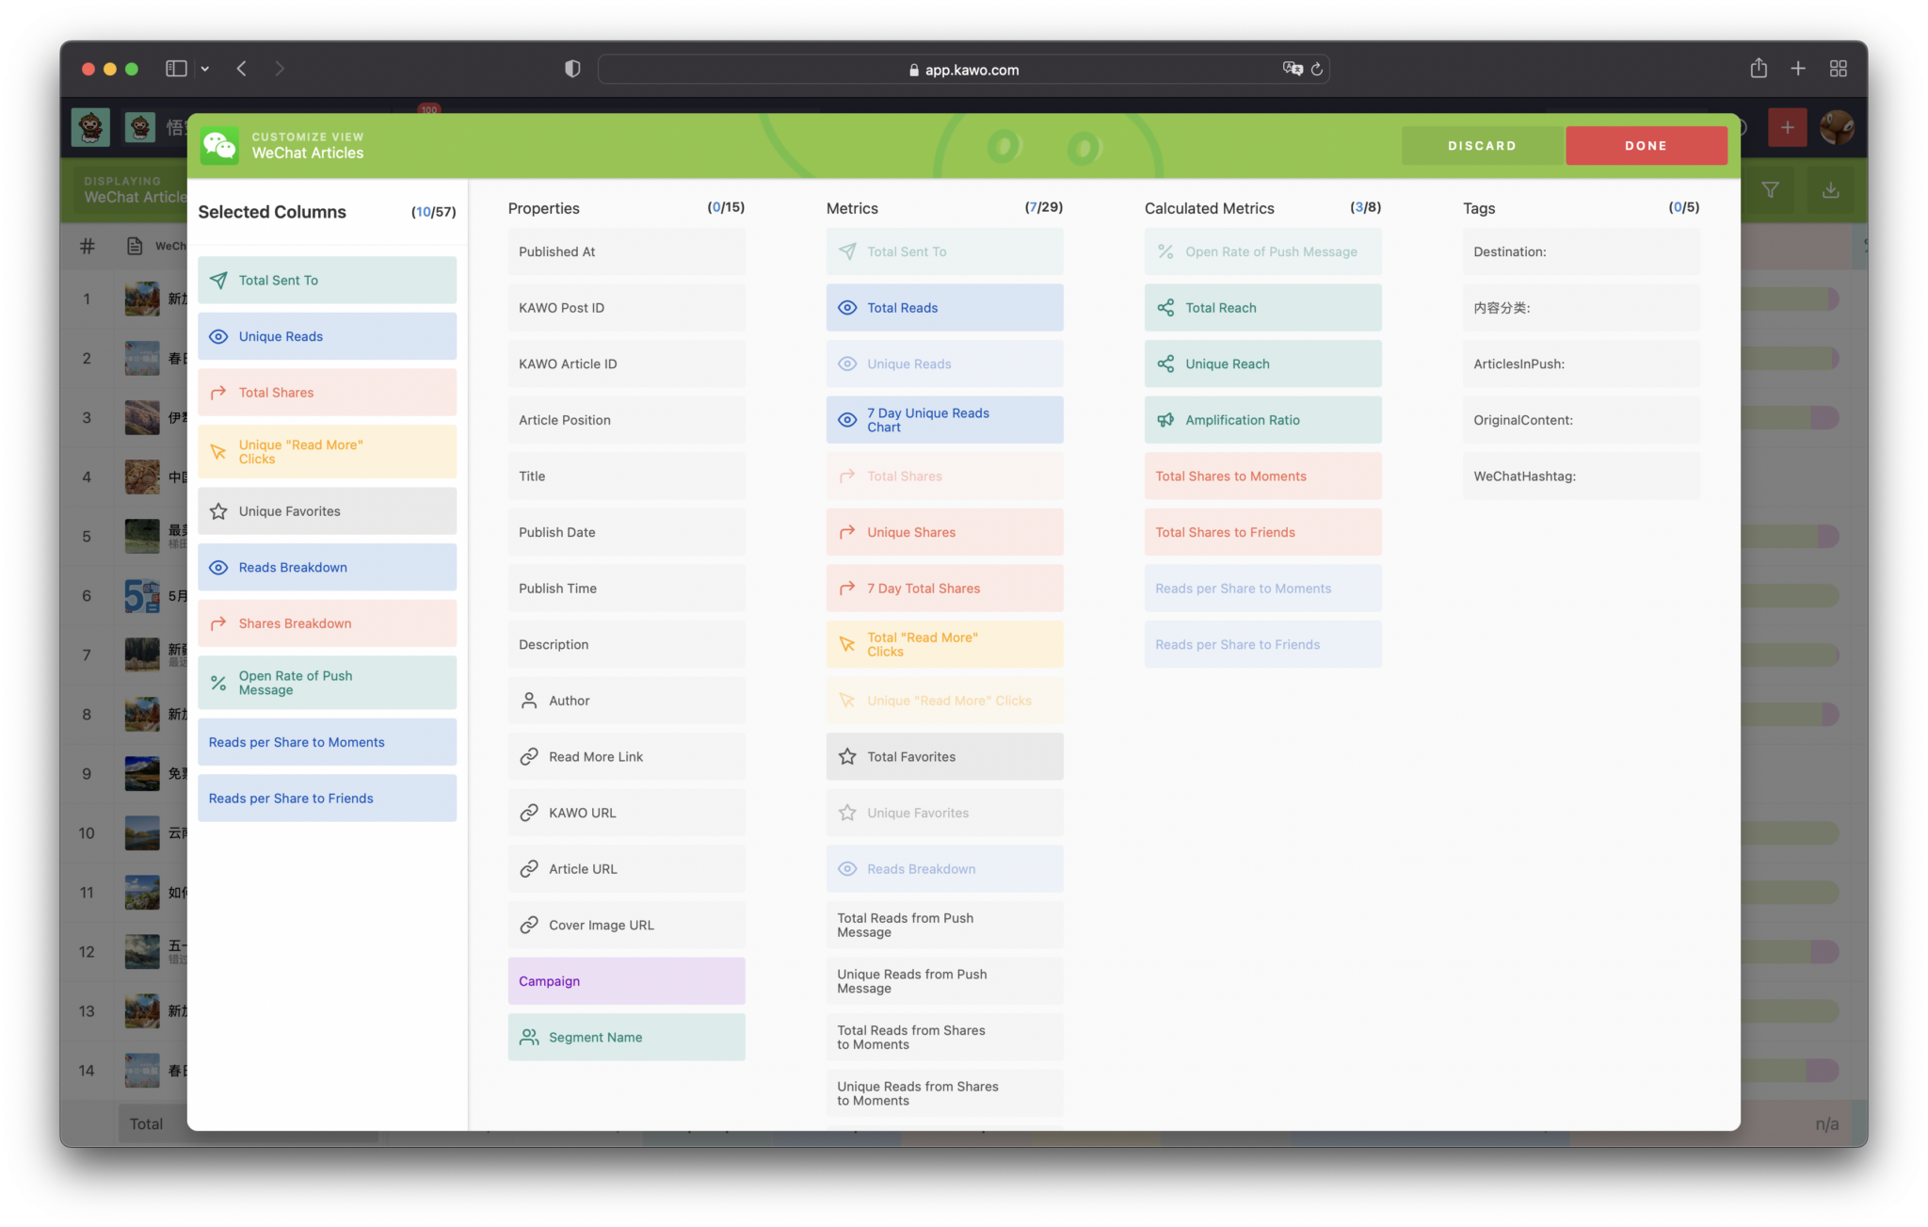The image size is (1928, 1227).
Task: Click the link icon beside KAWO URL
Action: (x=528, y=812)
